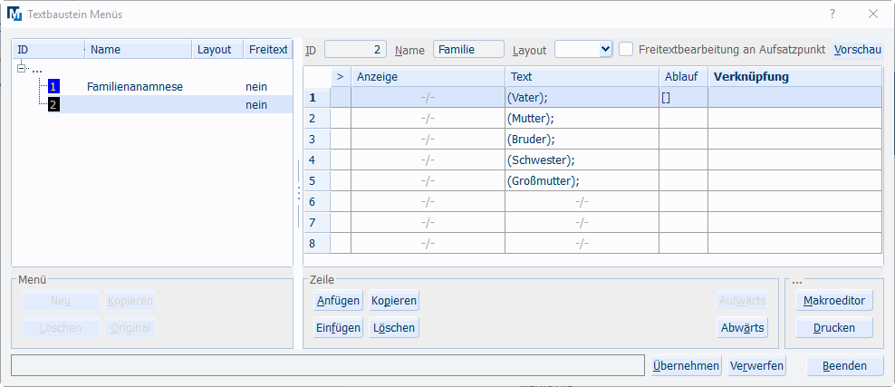Move the row down with Abwärts

(x=743, y=328)
